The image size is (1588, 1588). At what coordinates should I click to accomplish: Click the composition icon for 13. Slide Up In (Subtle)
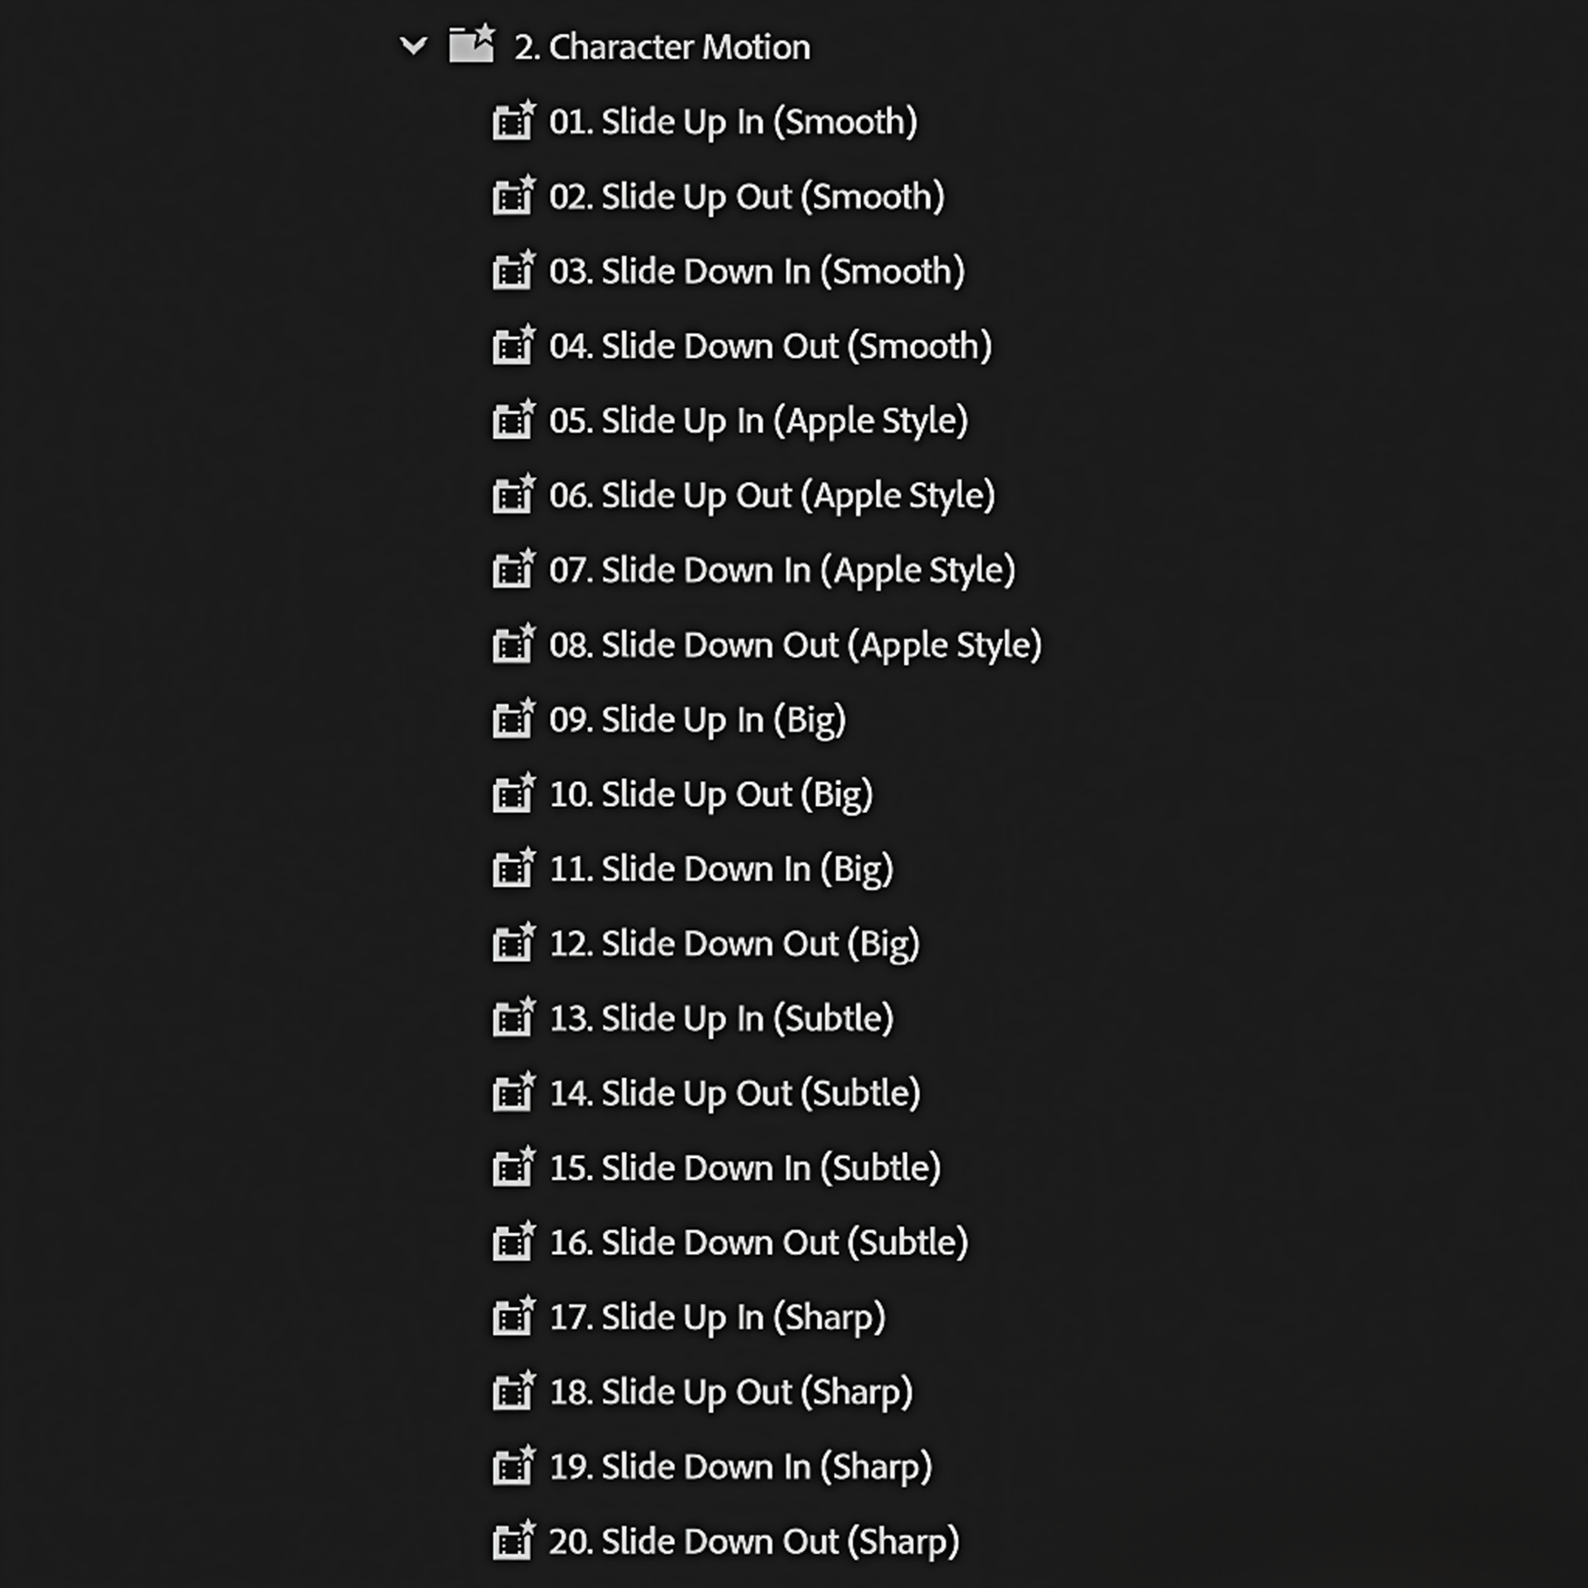(x=515, y=1017)
